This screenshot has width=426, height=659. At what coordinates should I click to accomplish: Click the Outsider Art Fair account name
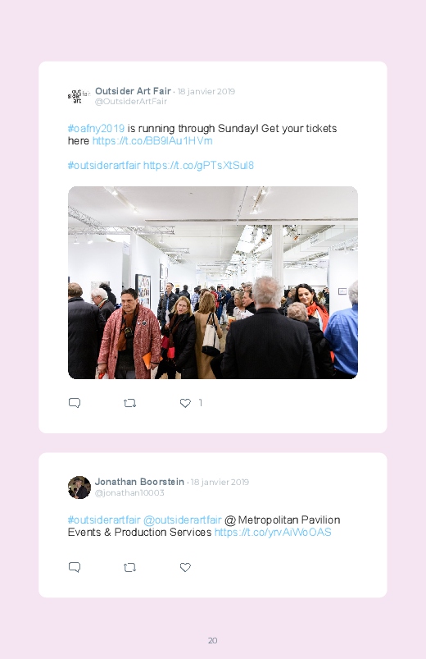coord(133,91)
